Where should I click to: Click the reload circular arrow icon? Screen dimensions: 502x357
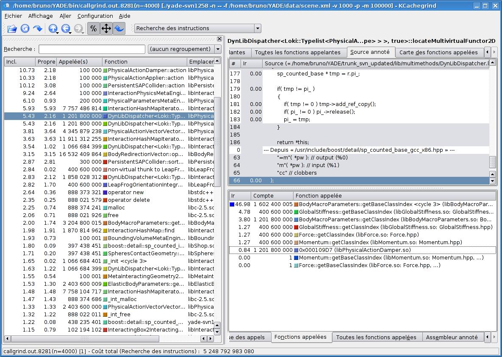coord(25,28)
